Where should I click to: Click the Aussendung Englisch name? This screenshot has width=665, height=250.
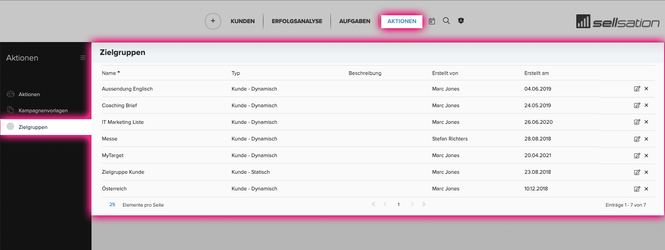click(x=127, y=89)
